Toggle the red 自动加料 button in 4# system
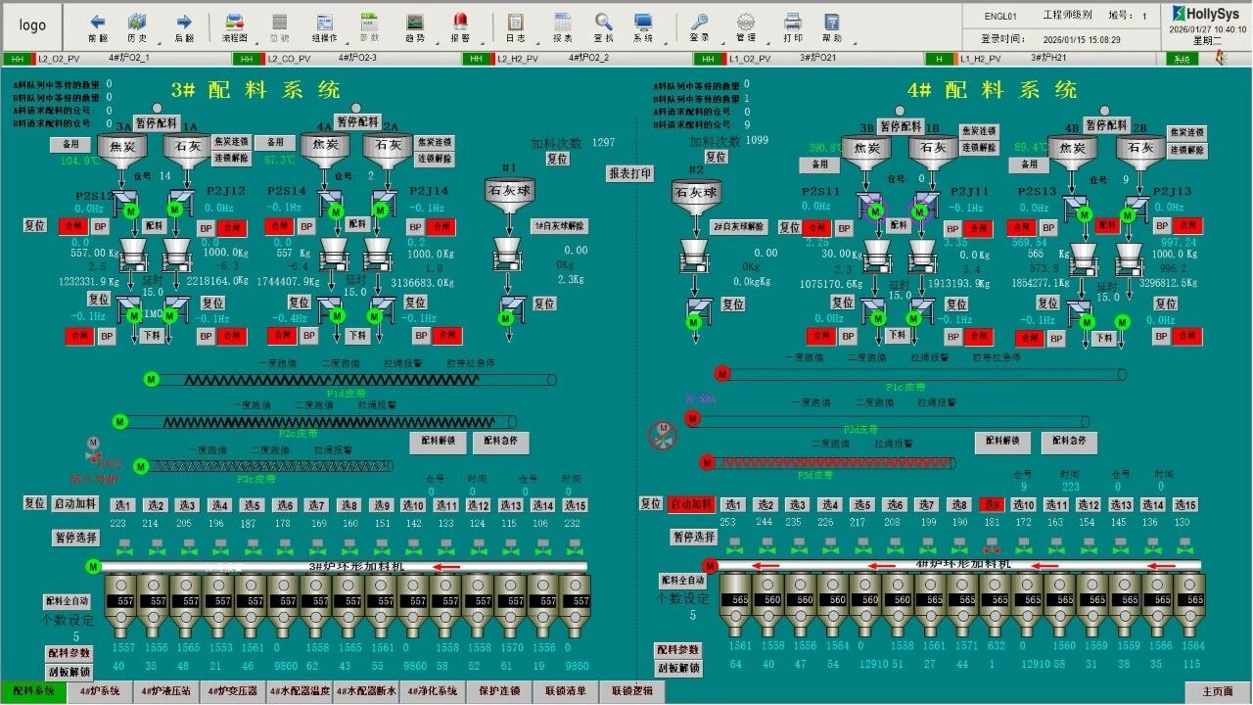The height and width of the screenshot is (705, 1253). point(691,504)
